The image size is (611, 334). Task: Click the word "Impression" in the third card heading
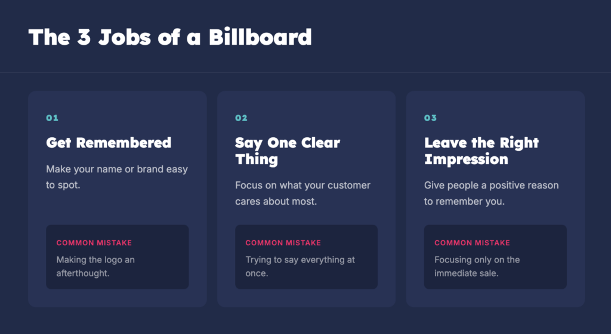(466, 159)
